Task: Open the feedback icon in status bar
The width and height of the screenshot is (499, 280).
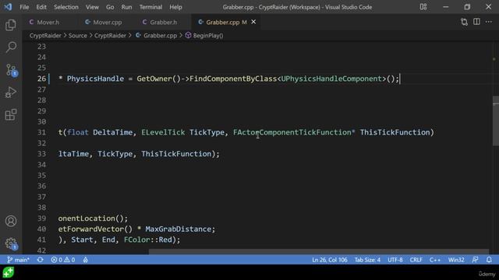Action: coord(475,260)
